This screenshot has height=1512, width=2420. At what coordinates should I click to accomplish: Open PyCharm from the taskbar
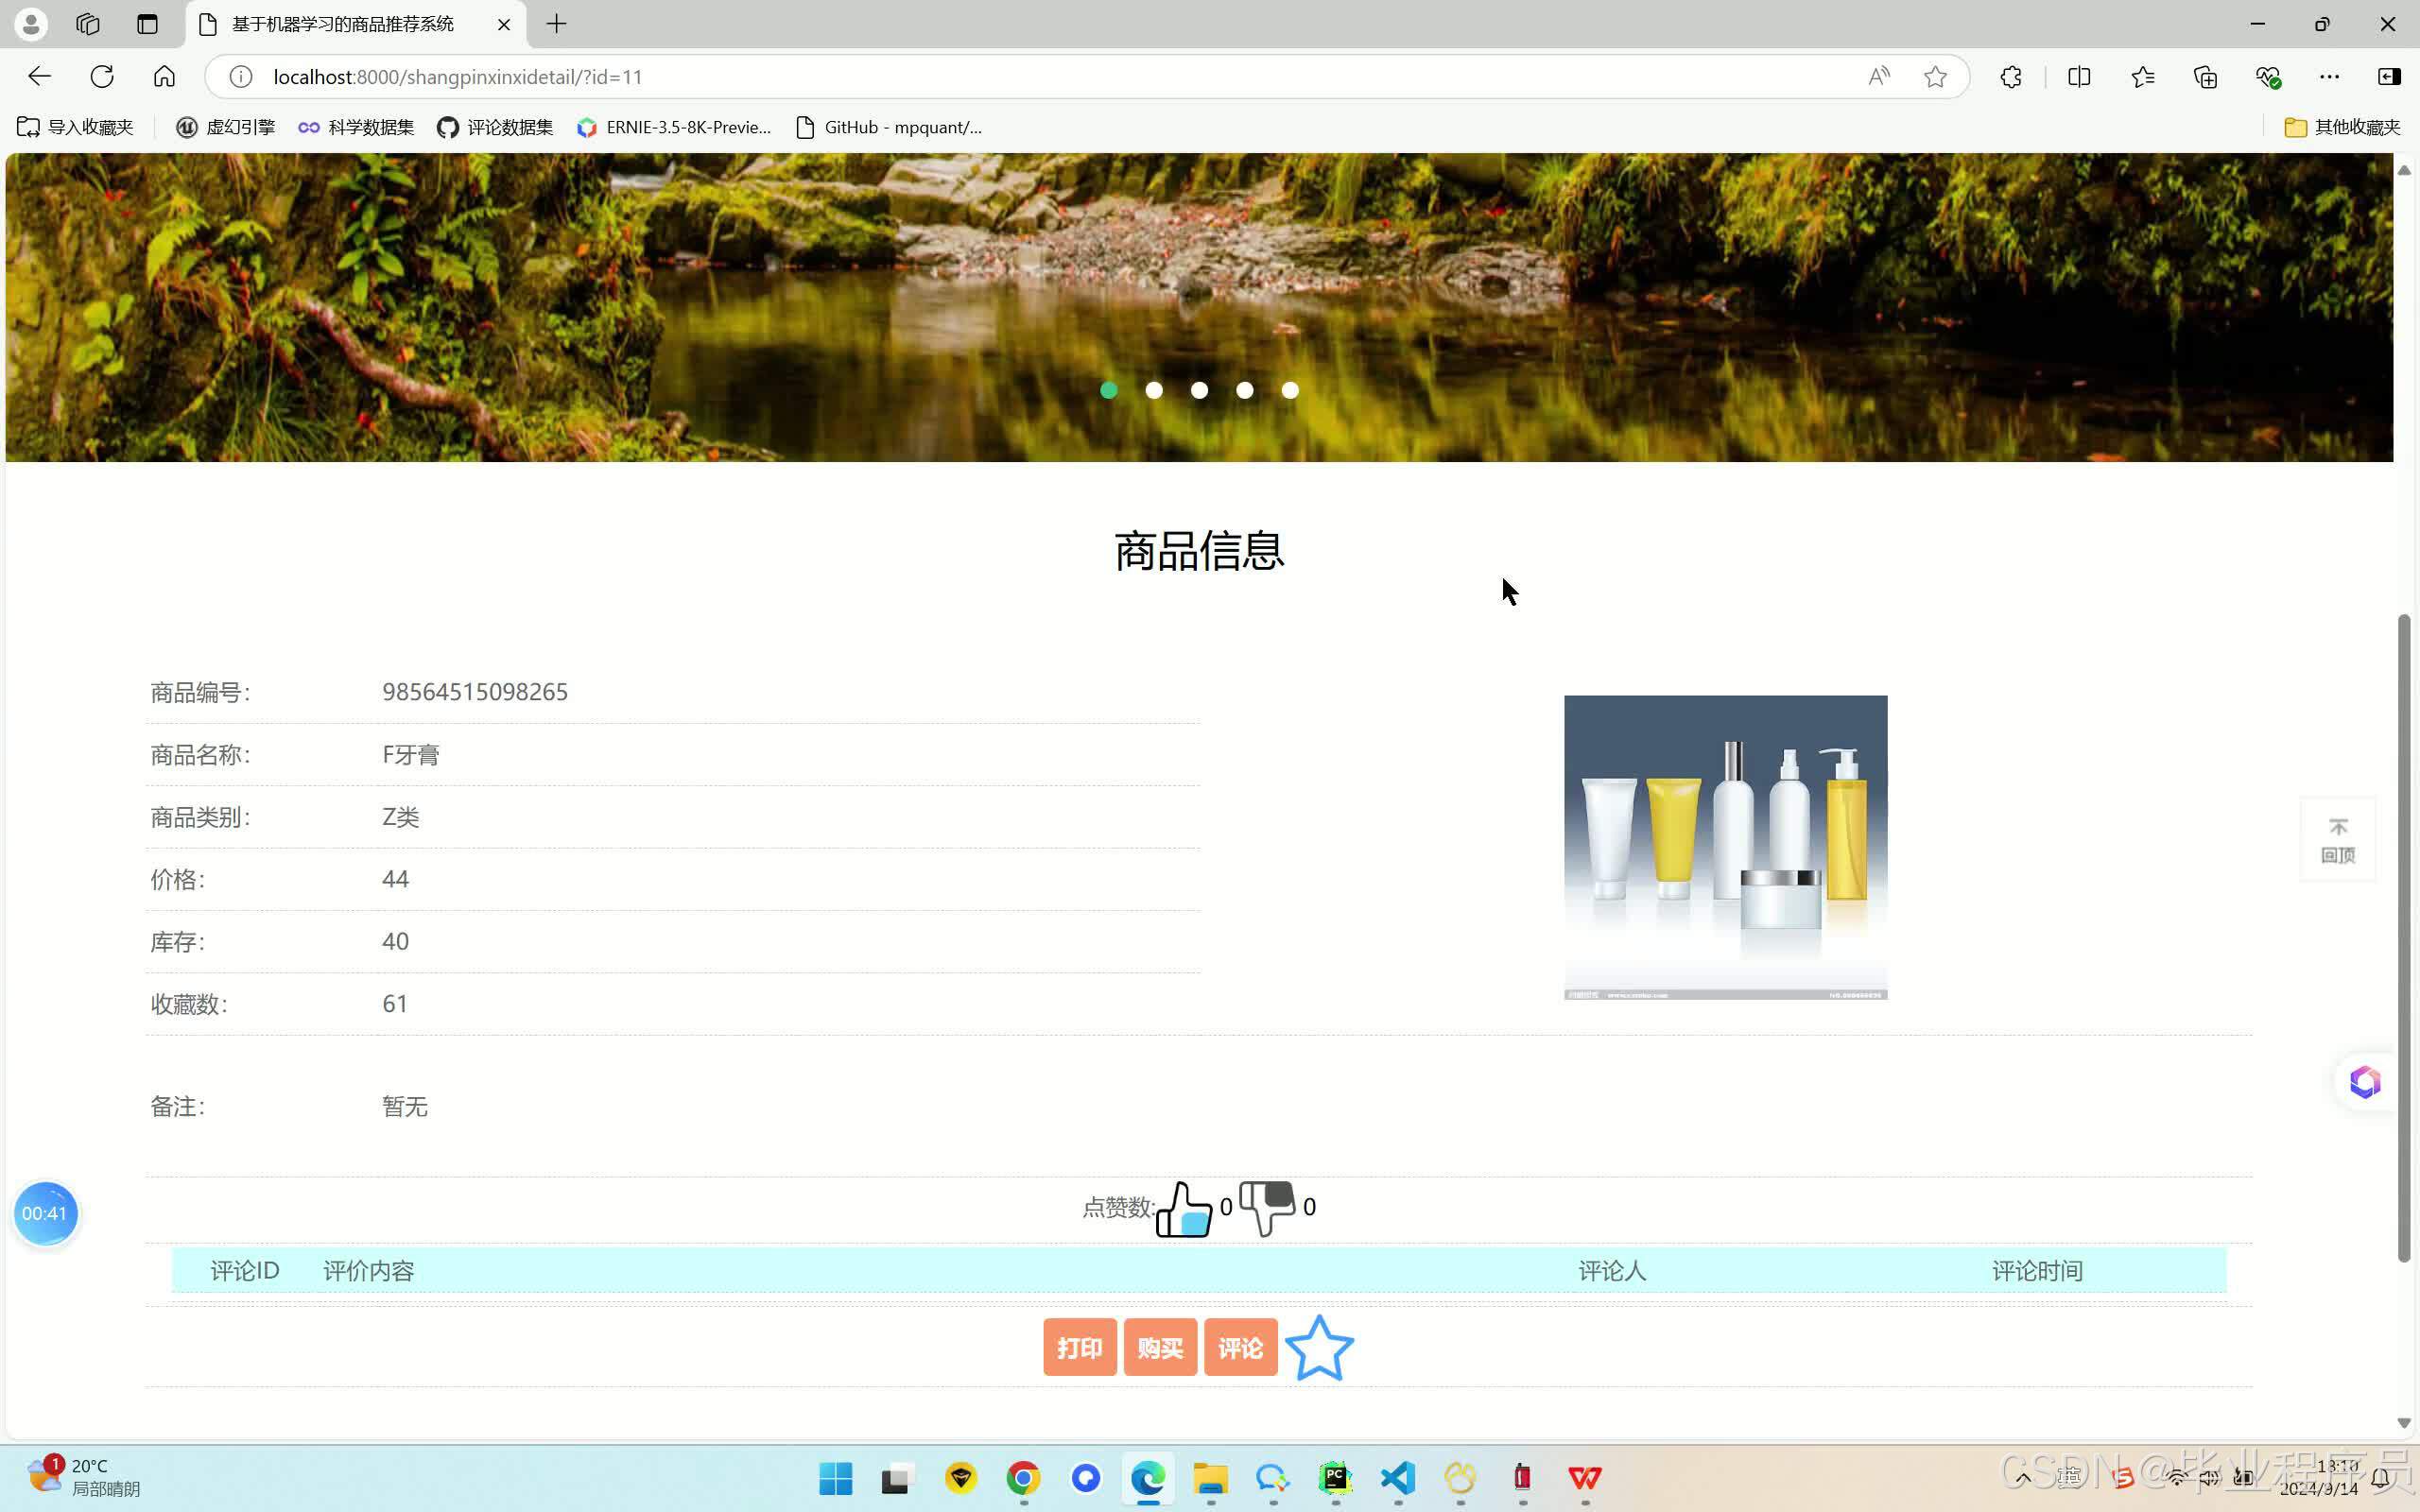tap(1335, 1478)
